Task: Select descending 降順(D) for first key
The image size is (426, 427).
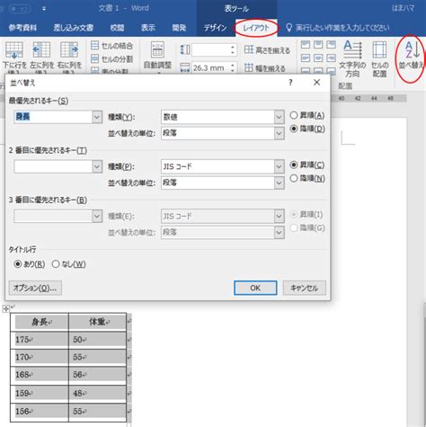Action: click(x=294, y=129)
